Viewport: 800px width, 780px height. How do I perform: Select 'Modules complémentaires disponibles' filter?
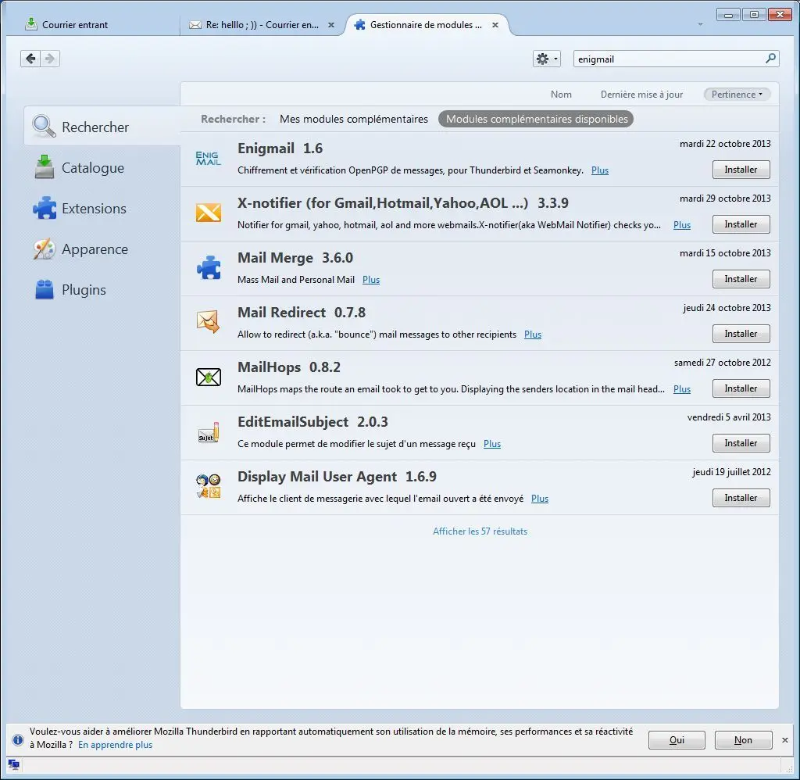(x=536, y=119)
